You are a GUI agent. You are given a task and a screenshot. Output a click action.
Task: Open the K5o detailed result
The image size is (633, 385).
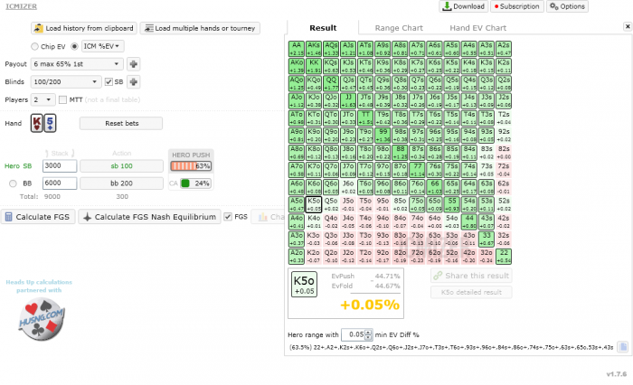(x=471, y=292)
